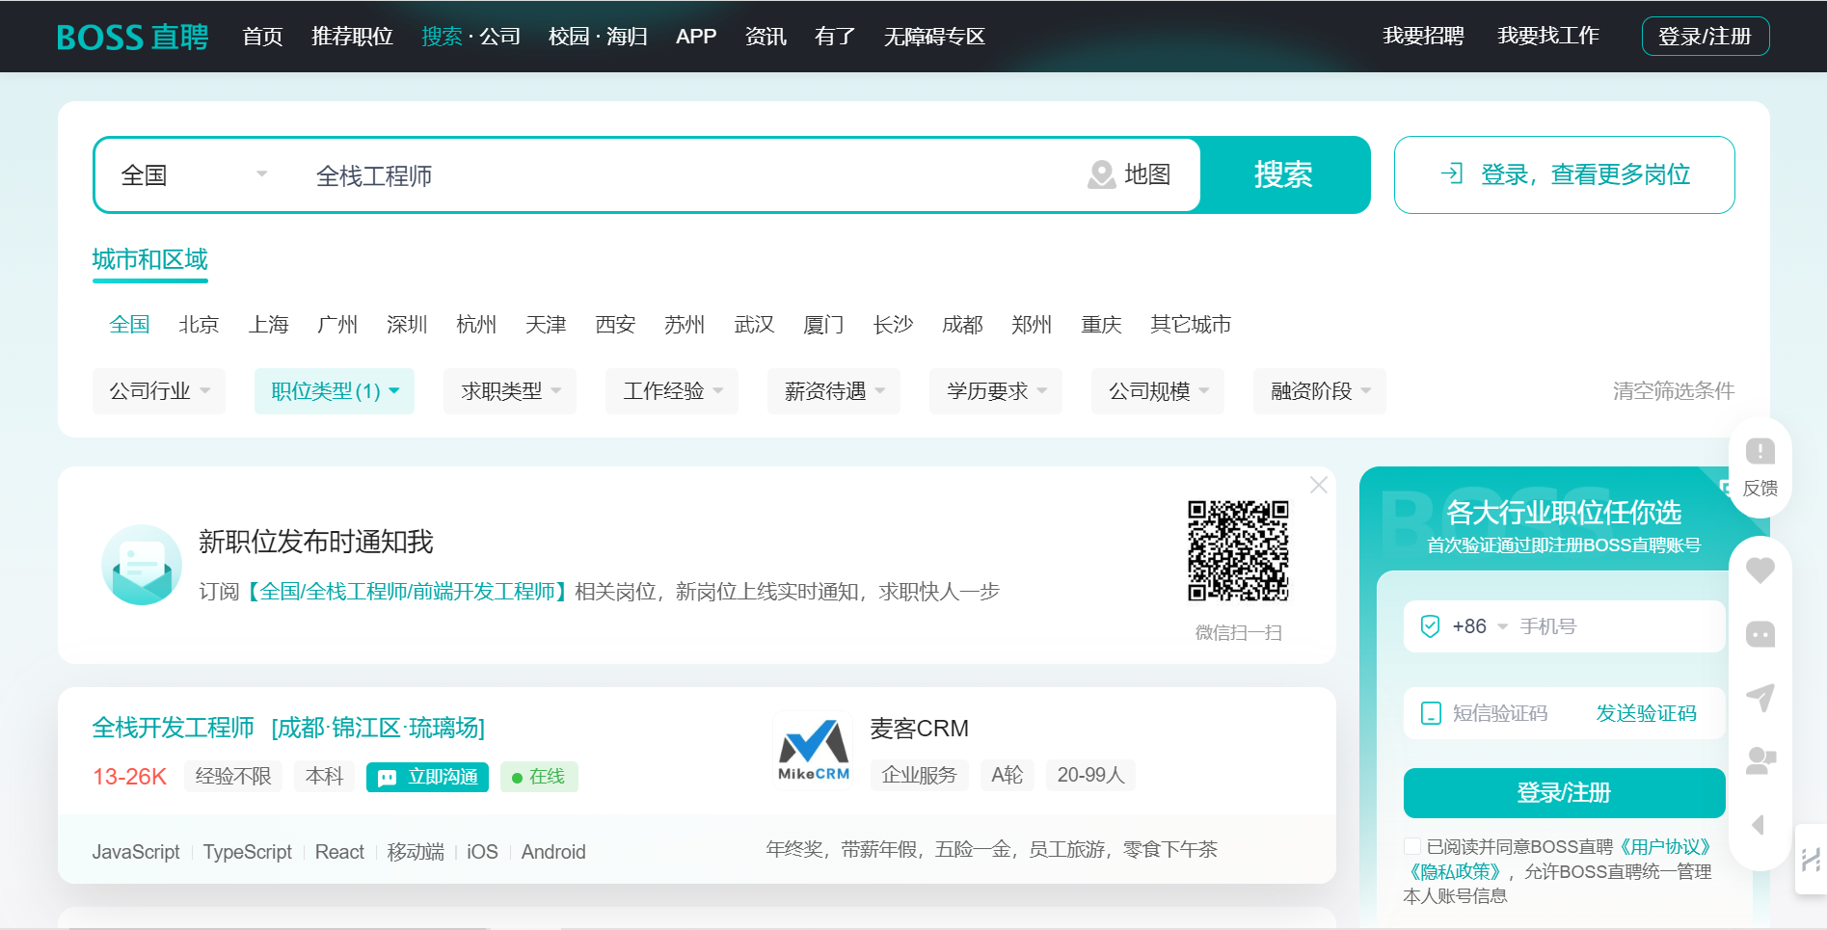Image resolution: width=1827 pixels, height=930 pixels.
Task: Click 我要找工作 link
Action: tap(1548, 36)
